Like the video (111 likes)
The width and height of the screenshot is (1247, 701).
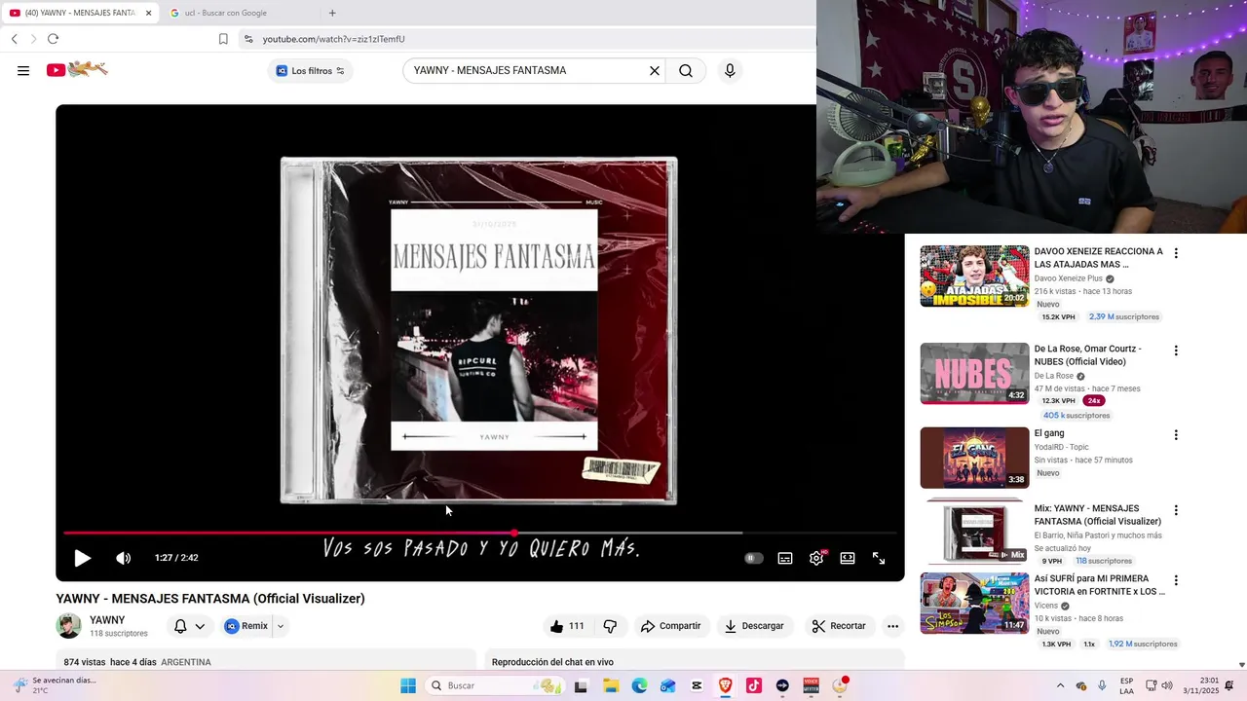[568, 626]
